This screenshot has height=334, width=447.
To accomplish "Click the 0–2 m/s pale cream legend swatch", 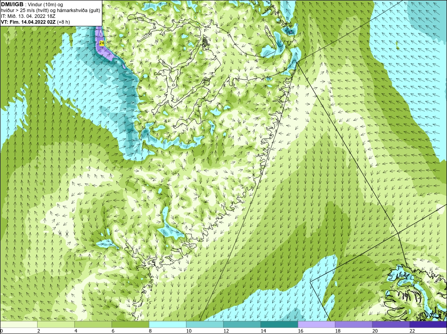I will 18,325.
